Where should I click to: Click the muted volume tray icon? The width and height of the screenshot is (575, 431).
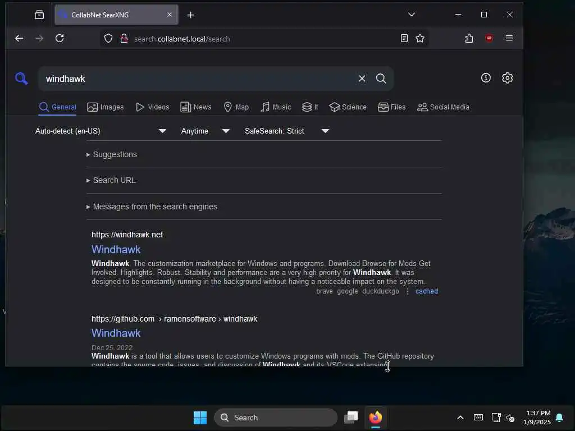tap(510, 418)
